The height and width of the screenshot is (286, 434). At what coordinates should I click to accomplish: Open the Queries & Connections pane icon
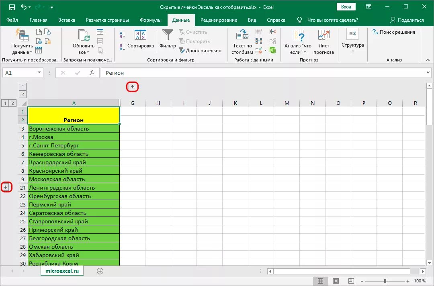pos(100,32)
